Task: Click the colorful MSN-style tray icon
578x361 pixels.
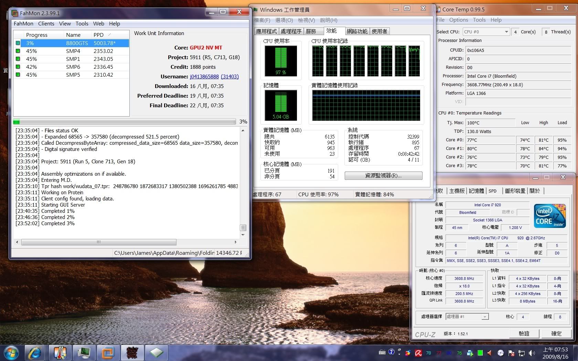Action: pos(408,353)
